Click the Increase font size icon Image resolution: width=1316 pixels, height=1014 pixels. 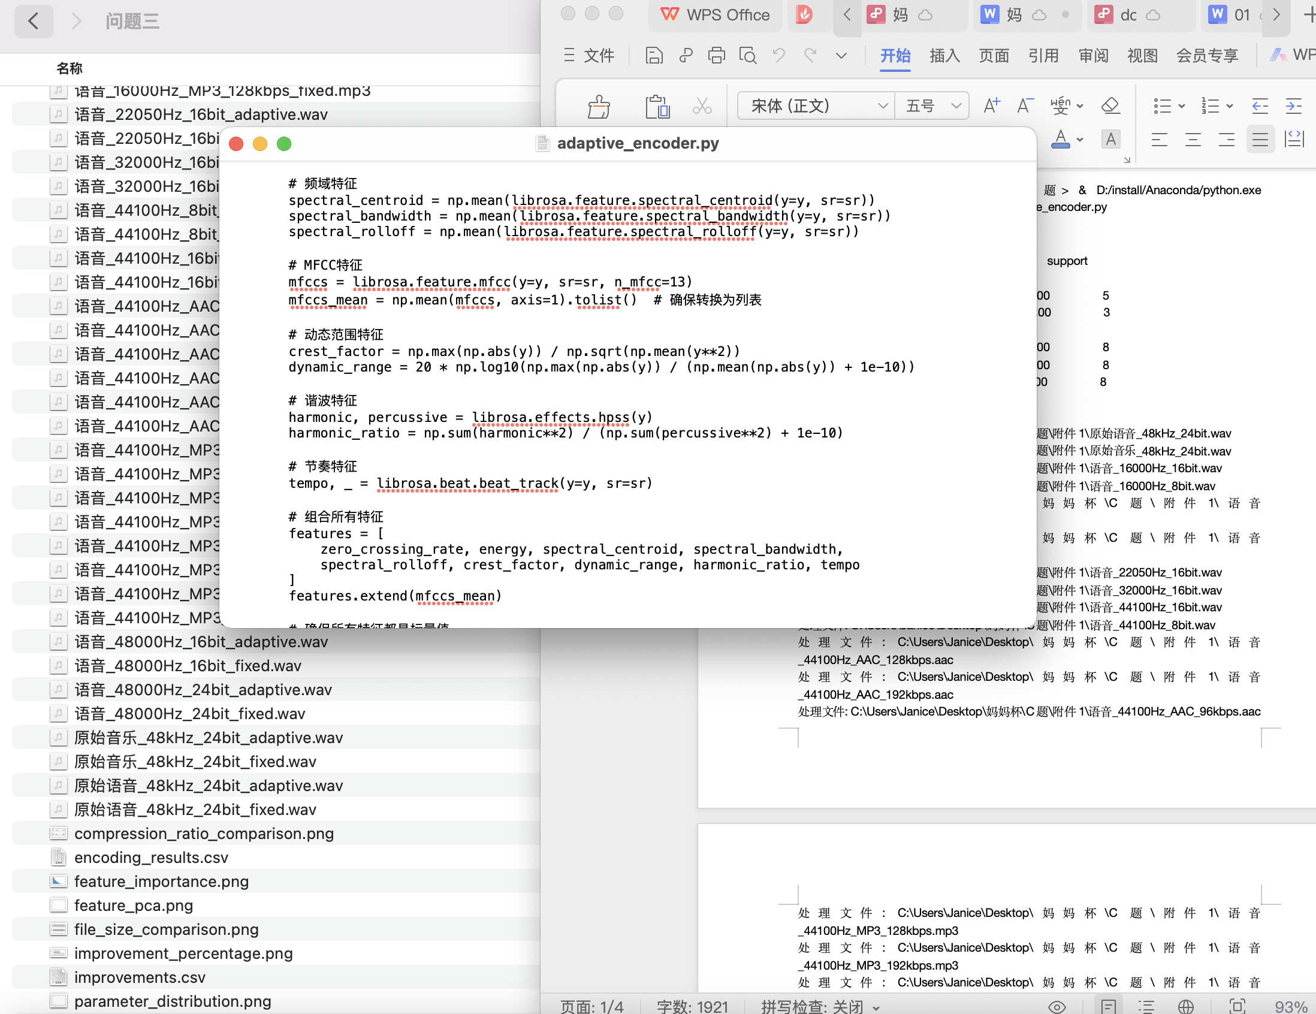pos(991,106)
